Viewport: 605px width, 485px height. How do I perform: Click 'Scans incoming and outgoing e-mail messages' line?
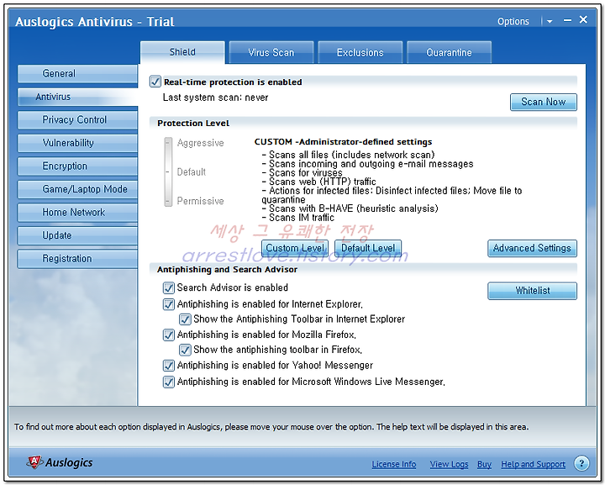pyautogui.click(x=367, y=164)
